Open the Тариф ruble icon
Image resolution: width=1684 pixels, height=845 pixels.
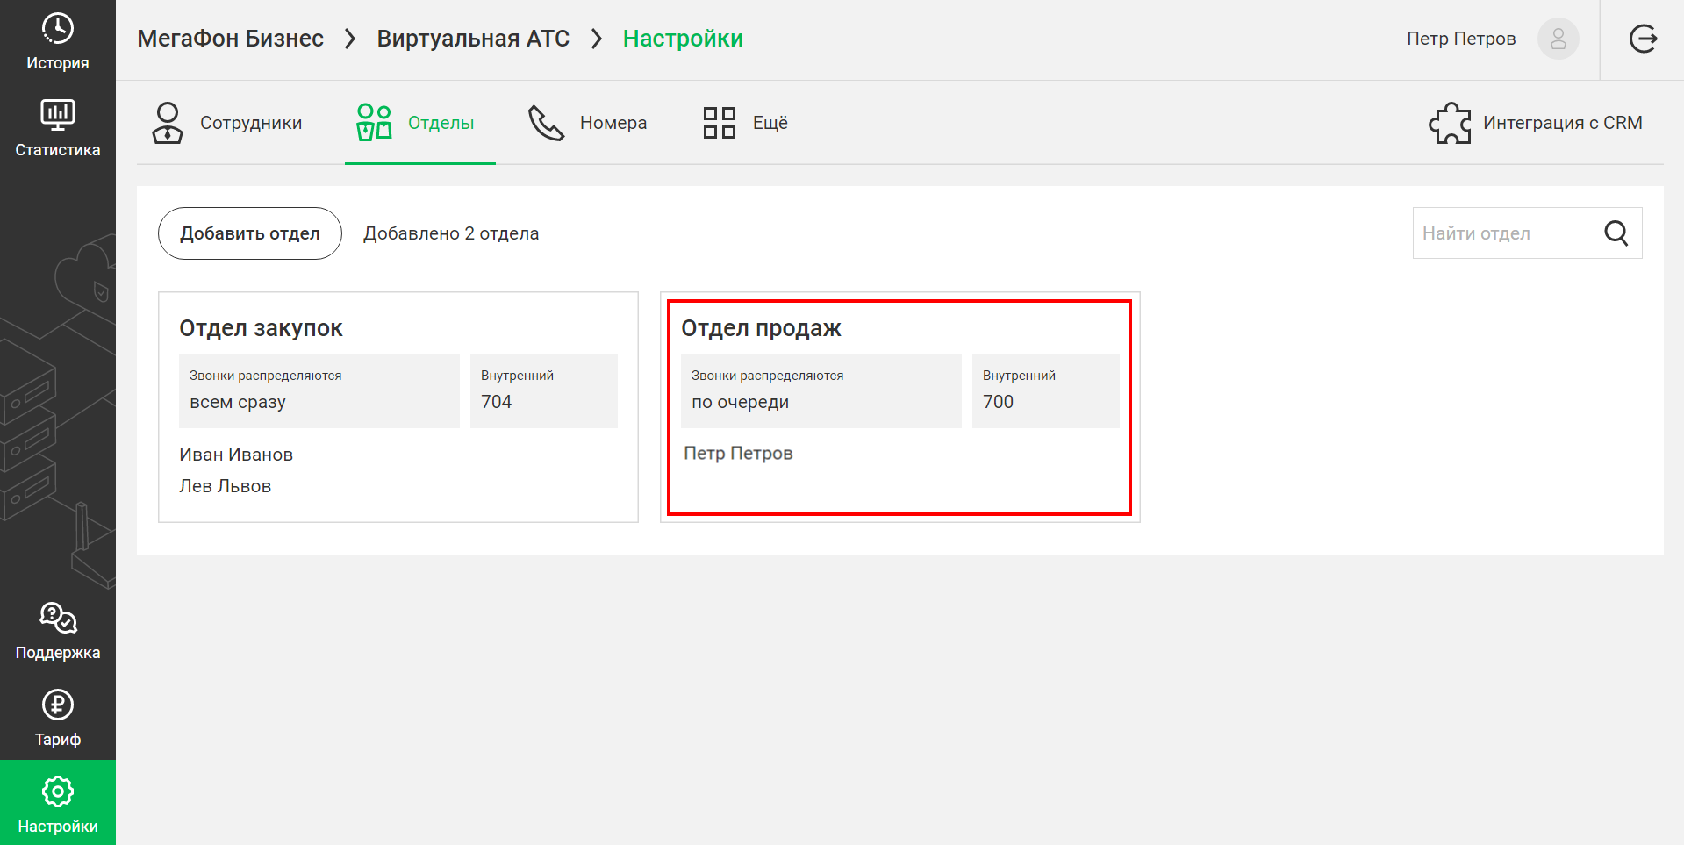[58, 705]
